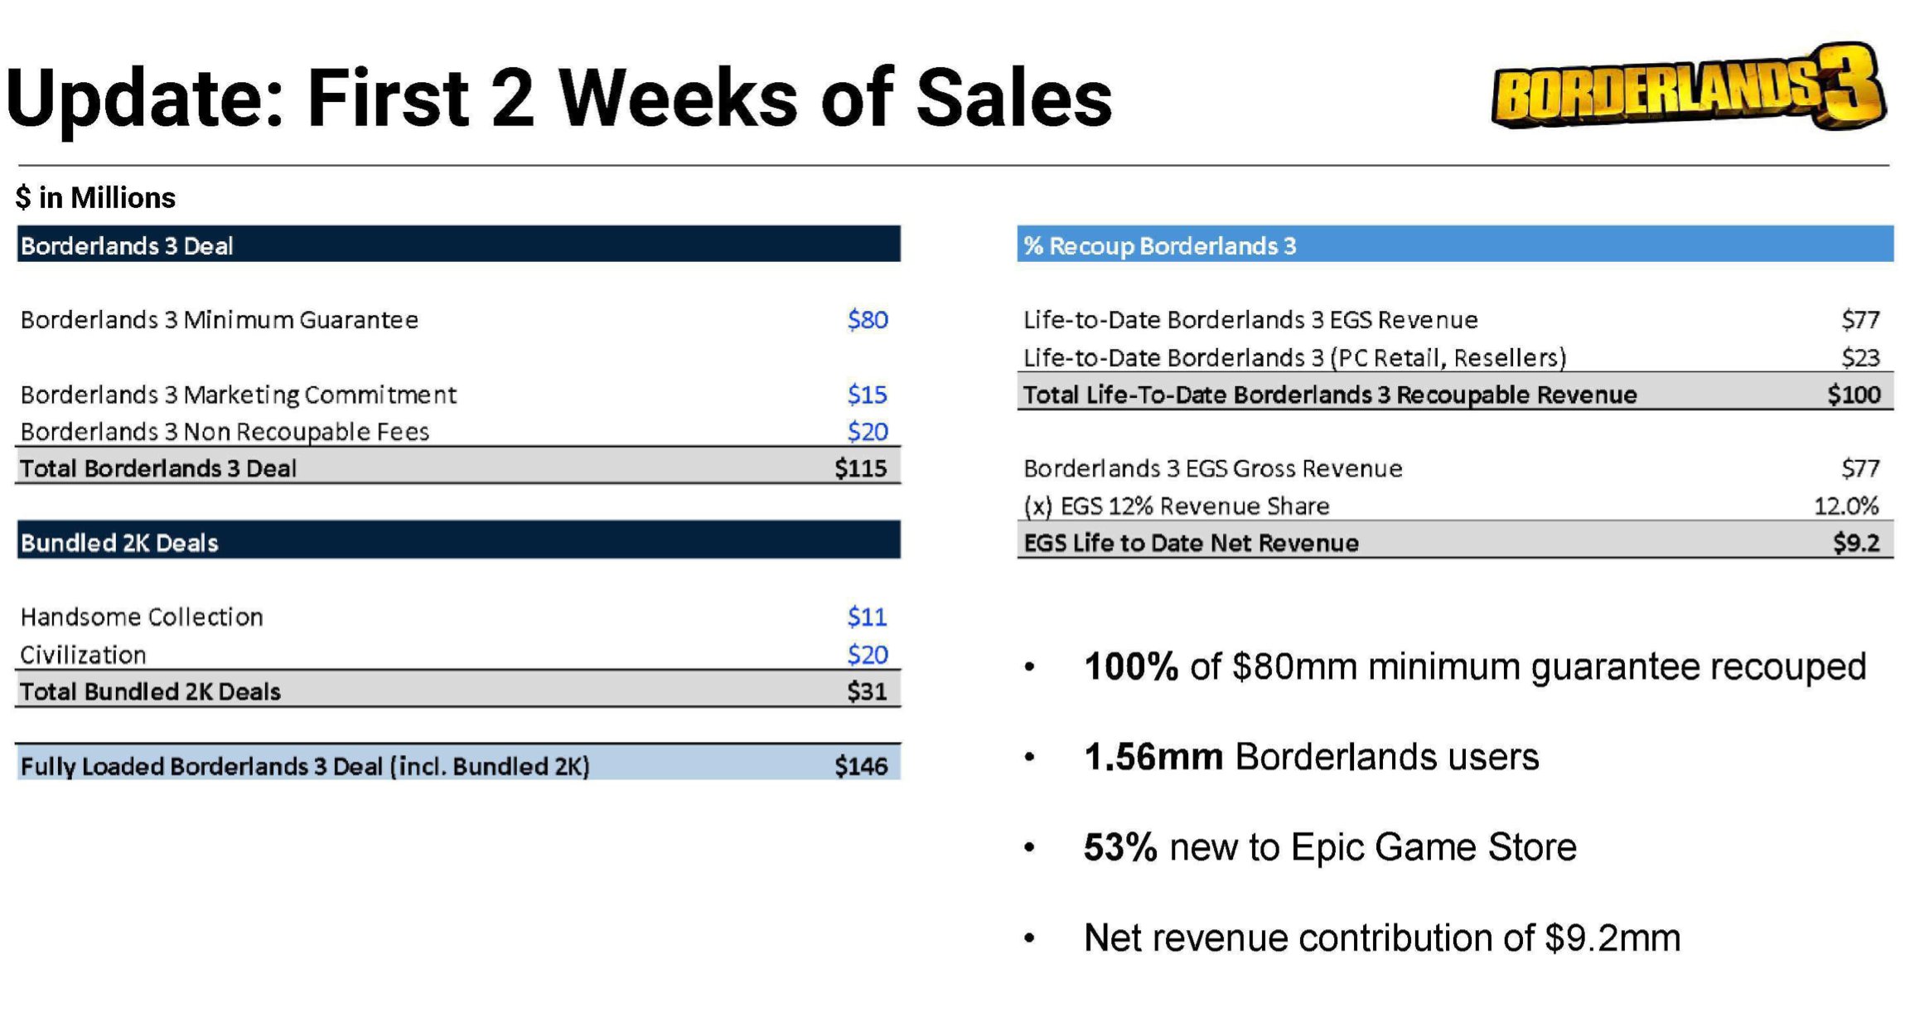Select the 'Bundled 2K Deals' header bar
1905x1013 pixels.
click(458, 541)
